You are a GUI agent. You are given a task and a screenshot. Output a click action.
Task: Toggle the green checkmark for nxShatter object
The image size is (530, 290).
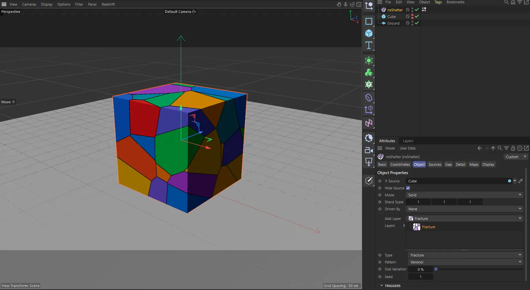point(417,10)
